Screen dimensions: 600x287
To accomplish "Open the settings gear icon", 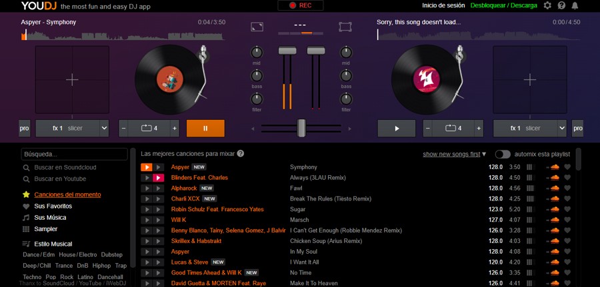I will (547, 5).
